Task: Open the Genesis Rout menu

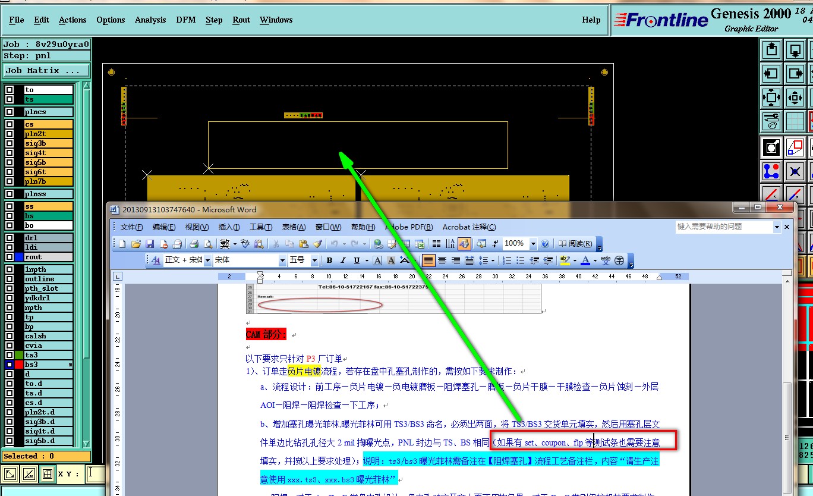Action: [x=241, y=20]
